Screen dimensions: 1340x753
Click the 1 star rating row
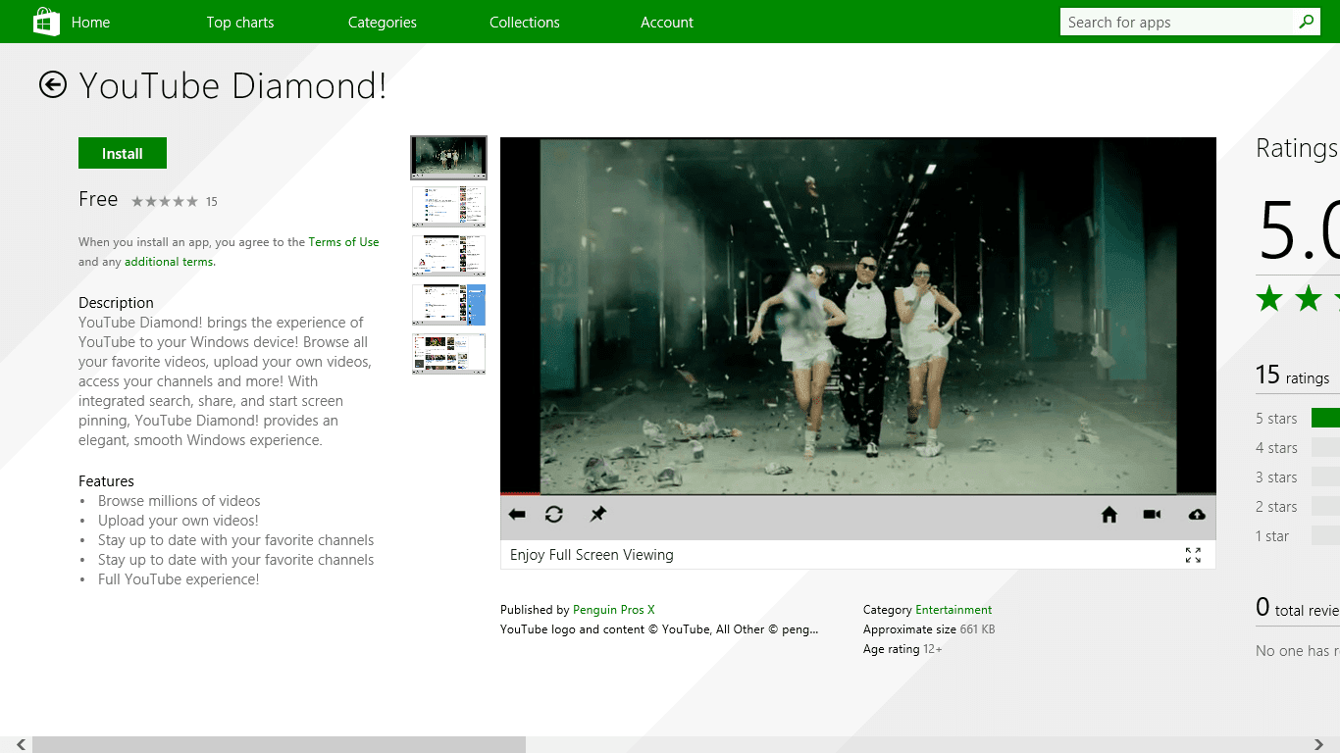point(1297,536)
